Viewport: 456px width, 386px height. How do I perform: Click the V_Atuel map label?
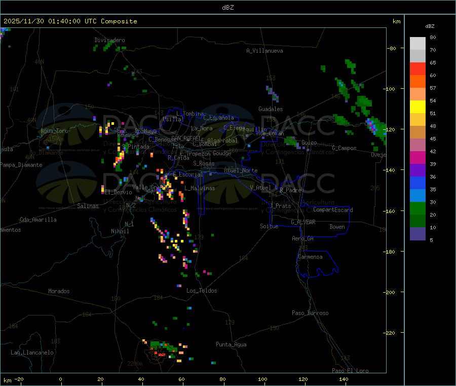click(260, 188)
